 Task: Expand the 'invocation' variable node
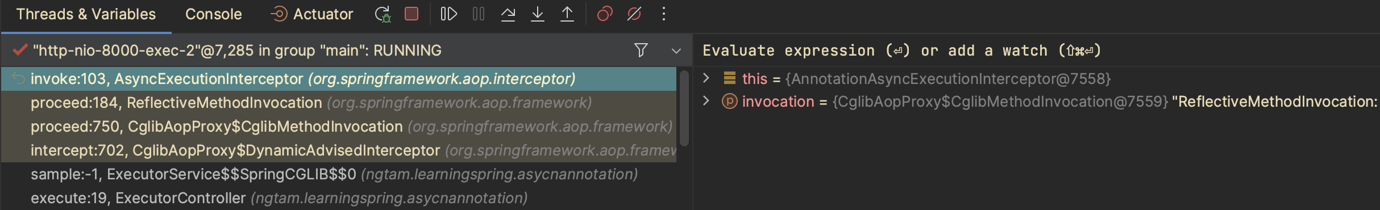706,101
